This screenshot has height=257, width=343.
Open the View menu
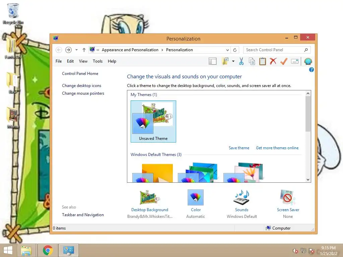[x=83, y=61]
